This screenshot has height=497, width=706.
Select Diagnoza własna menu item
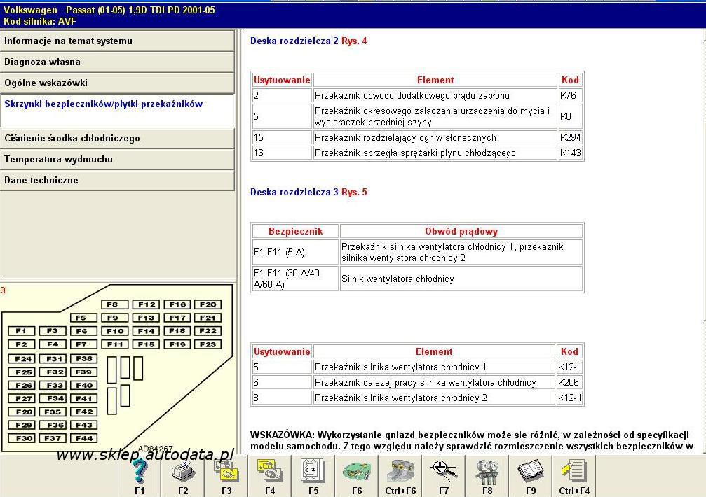coord(117,62)
